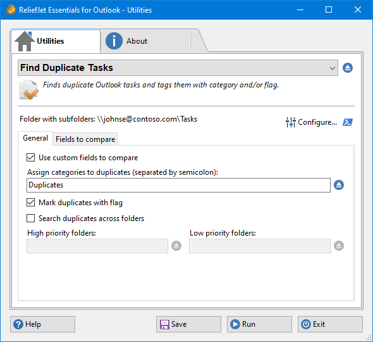373x342 pixels.
Task: Switch to Fields to compare tab
Action: [x=85, y=139]
